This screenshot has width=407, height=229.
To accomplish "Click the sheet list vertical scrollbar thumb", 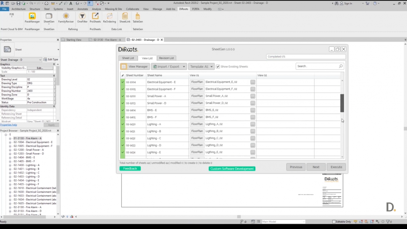I will [342, 103].
